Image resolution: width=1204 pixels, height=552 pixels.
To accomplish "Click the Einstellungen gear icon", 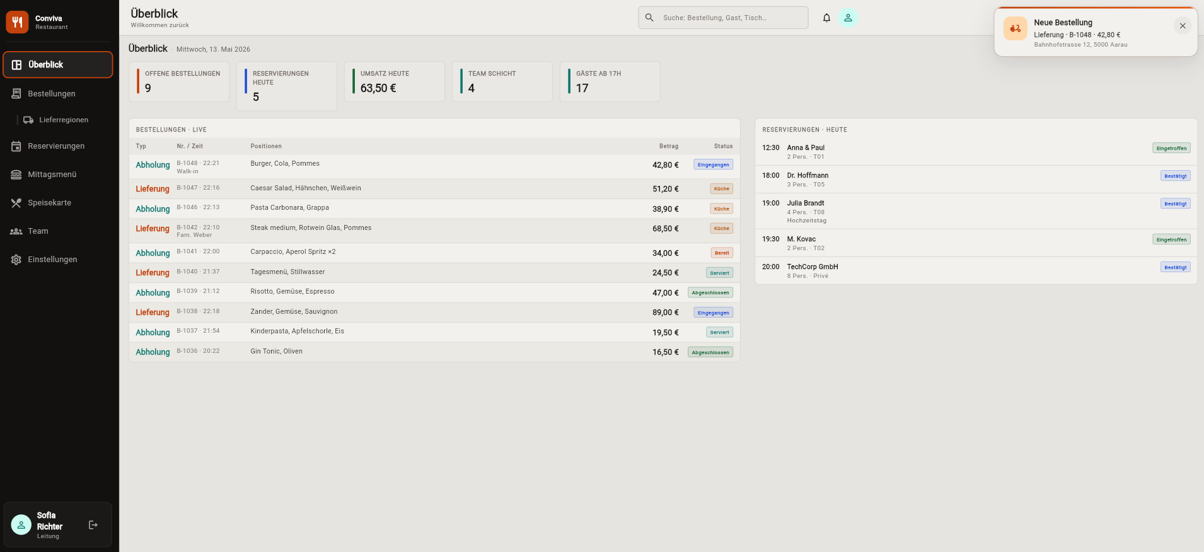I will 16,260.
